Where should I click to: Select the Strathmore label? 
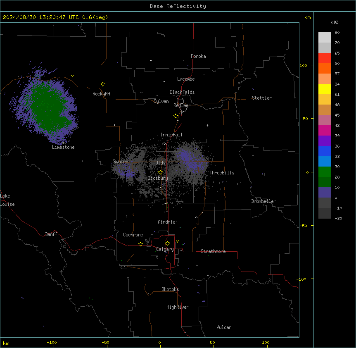tap(213, 251)
